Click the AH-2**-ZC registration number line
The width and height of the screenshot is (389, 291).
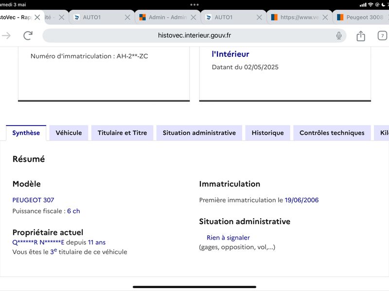pyautogui.click(x=89, y=56)
